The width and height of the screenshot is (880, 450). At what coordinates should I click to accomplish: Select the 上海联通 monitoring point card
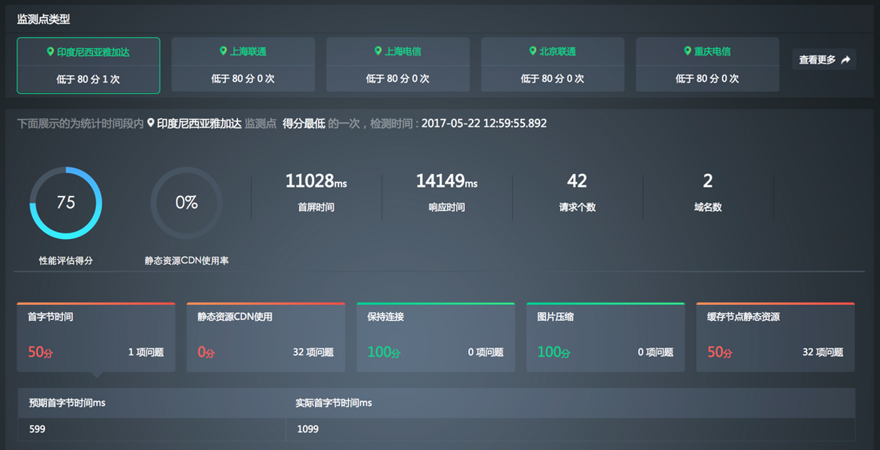(x=243, y=65)
